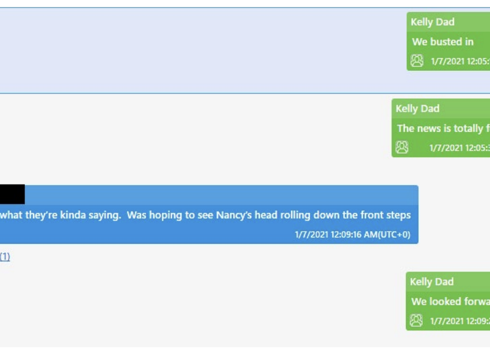Click participants icon in "We busted in" message

click(x=417, y=61)
